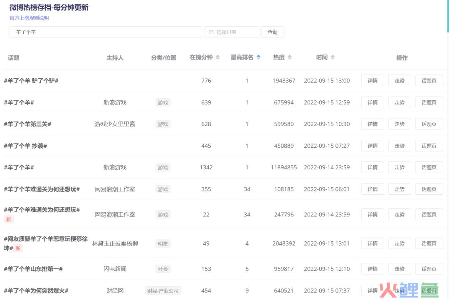View 走势 for #羊了个羊第三关#
Screen dimensions: 449x300
[x=400, y=124]
